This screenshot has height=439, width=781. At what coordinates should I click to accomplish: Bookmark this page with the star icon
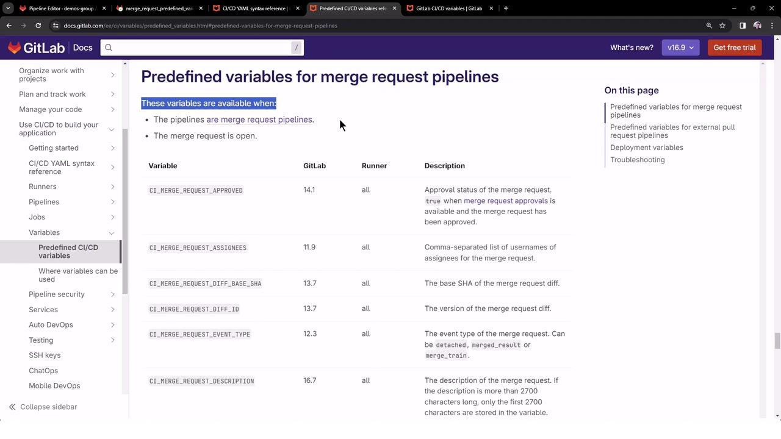[x=722, y=26]
